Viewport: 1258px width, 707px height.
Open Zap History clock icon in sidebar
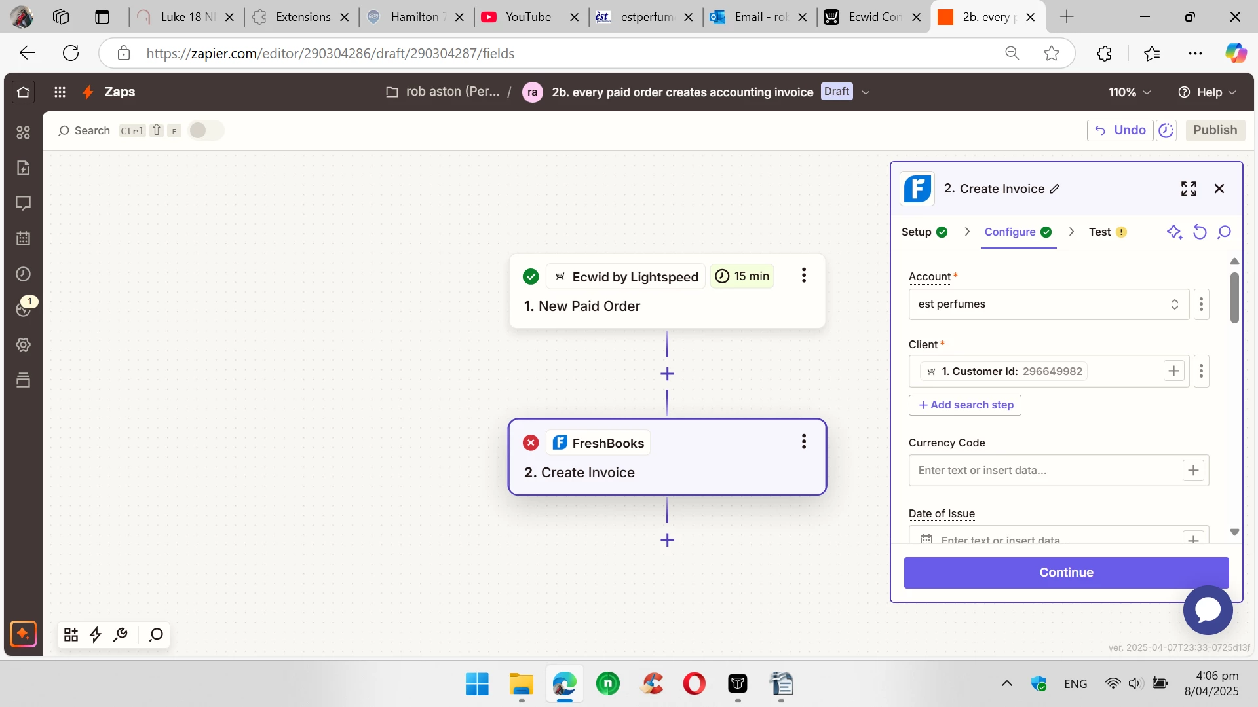[x=23, y=274]
